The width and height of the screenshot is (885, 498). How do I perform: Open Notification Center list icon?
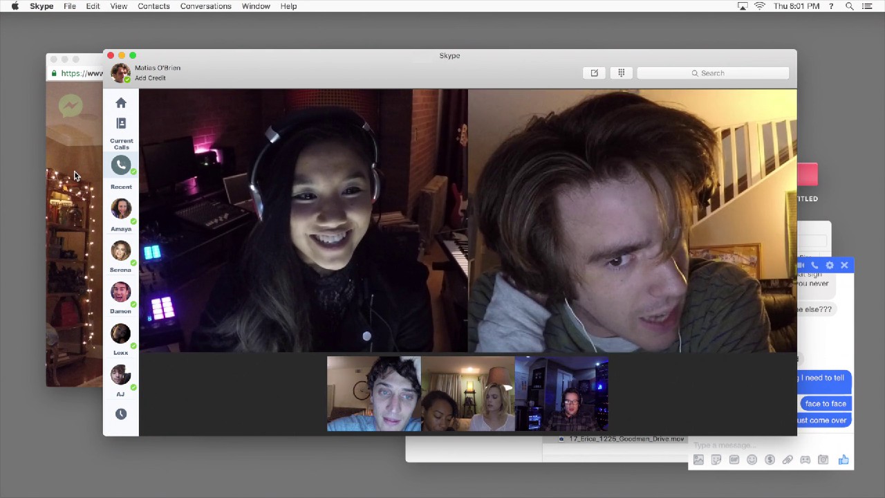[868, 6]
